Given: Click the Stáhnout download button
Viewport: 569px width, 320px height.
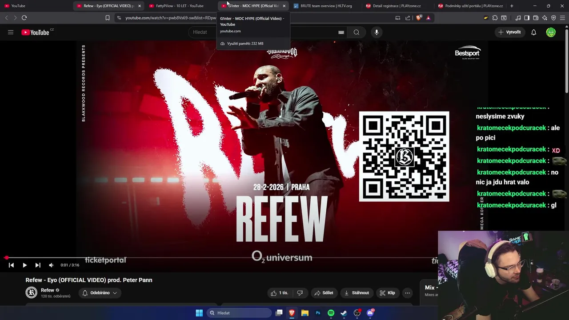Looking at the screenshot, I should [x=357, y=293].
